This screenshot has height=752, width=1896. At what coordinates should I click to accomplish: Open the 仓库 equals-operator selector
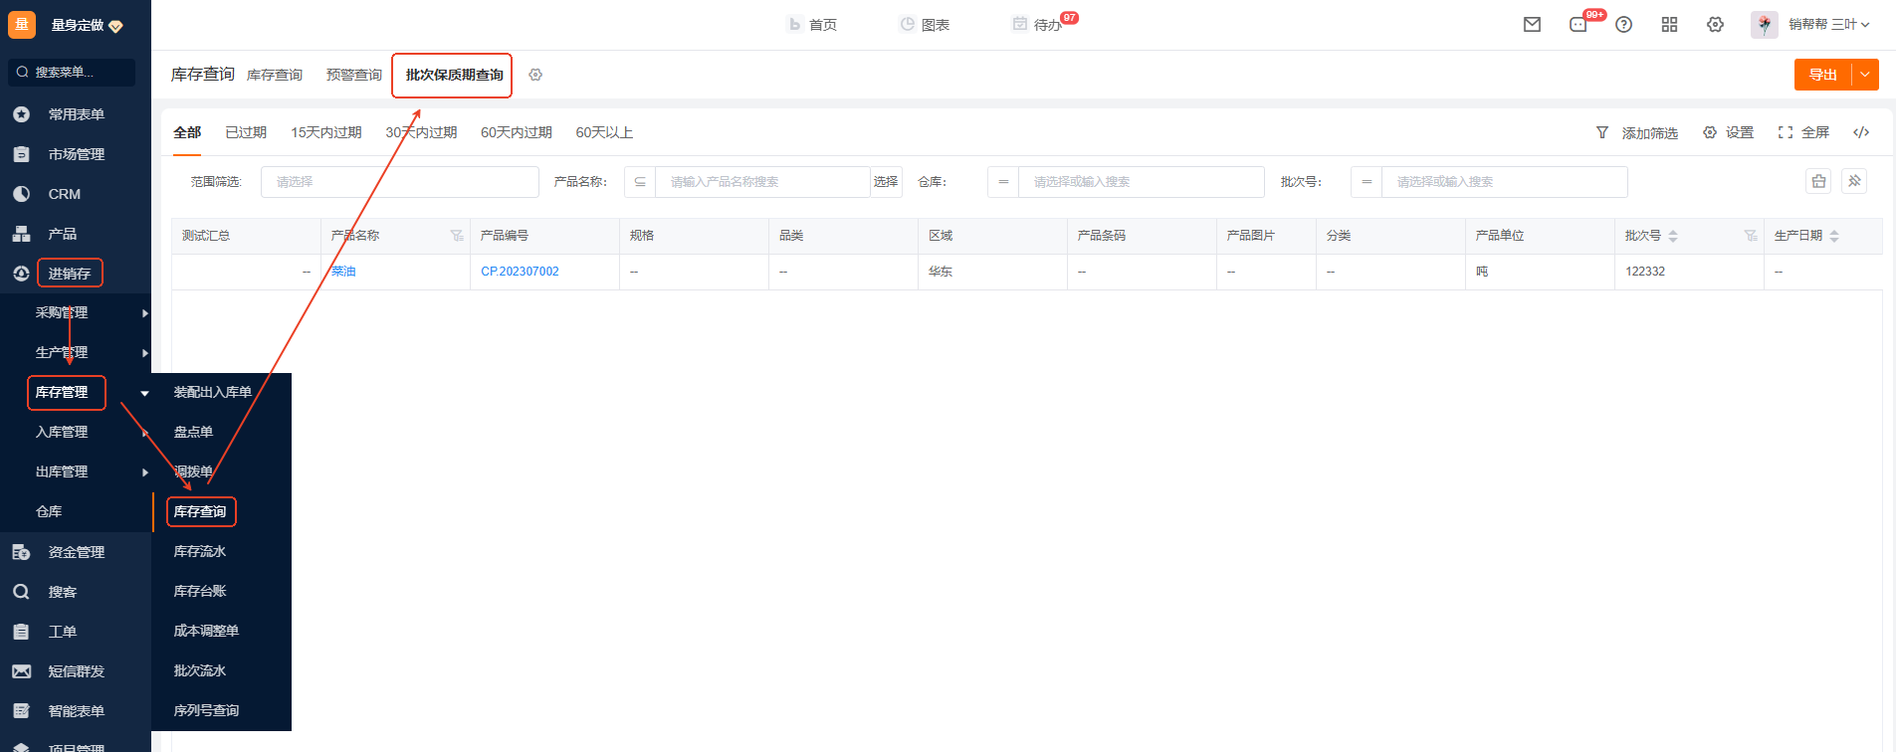click(1003, 182)
